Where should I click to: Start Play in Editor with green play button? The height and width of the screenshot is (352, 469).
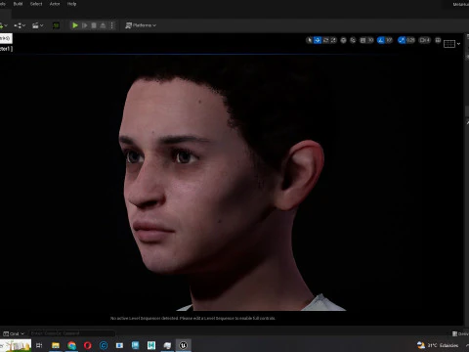pos(75,25)
